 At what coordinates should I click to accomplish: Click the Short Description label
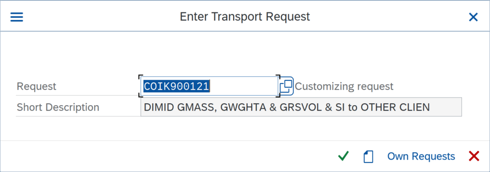point(58,107)
